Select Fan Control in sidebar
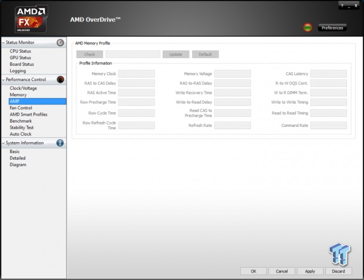This screenshot has width=364, height=280. pos(21,108)
